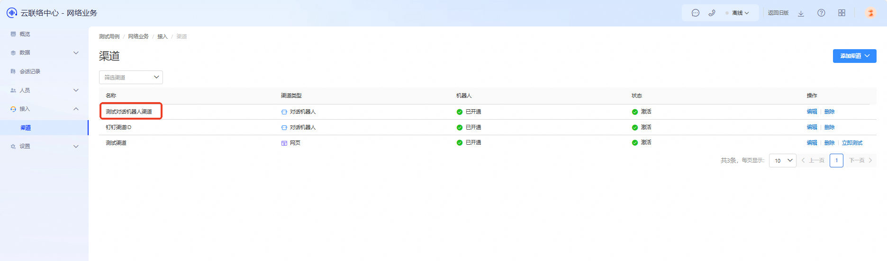
Task: Click the user avatar in header
Action: (x=870, y=13)
